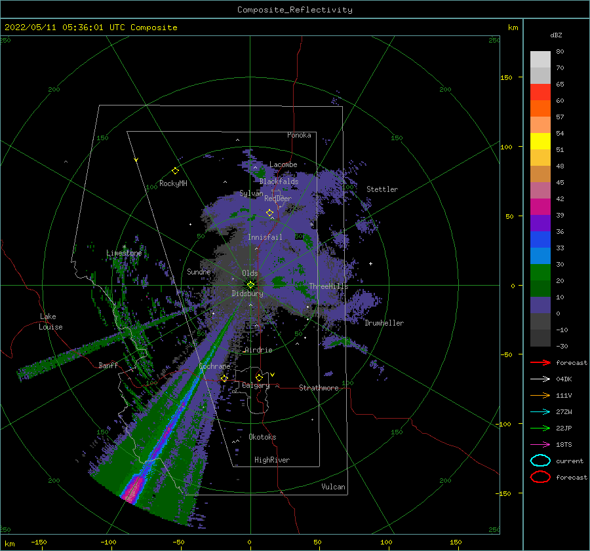
Task: Click the Stettler town label
Action: 382,189
